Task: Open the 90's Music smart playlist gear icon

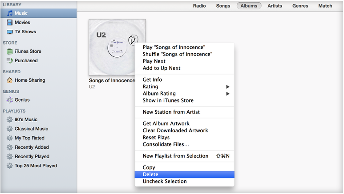Action: (x=10, y=119)
